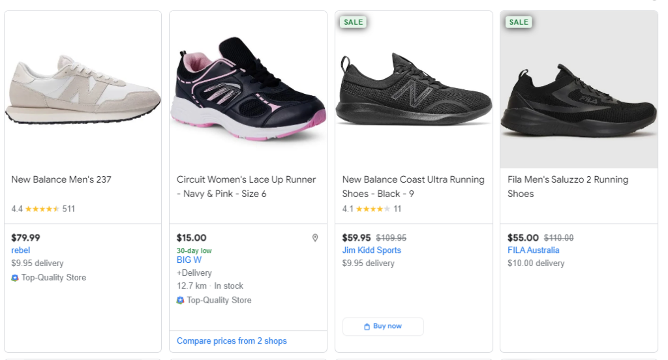View New Balance Men's 237 shoe image
This screenshot has width=668, height=360.
pyautogui.click(x=83, y=90)
